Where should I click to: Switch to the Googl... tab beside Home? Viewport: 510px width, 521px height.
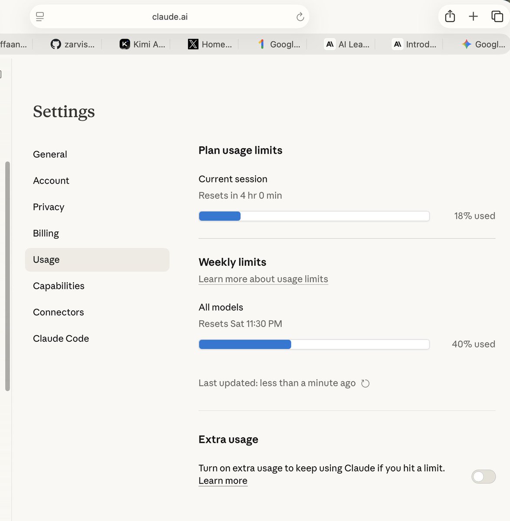coord(279,44)
